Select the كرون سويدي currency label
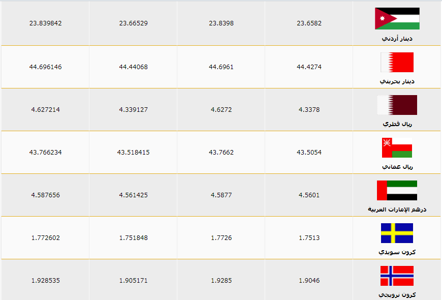Viewport: 442px width, 300px height. [397, 252]
